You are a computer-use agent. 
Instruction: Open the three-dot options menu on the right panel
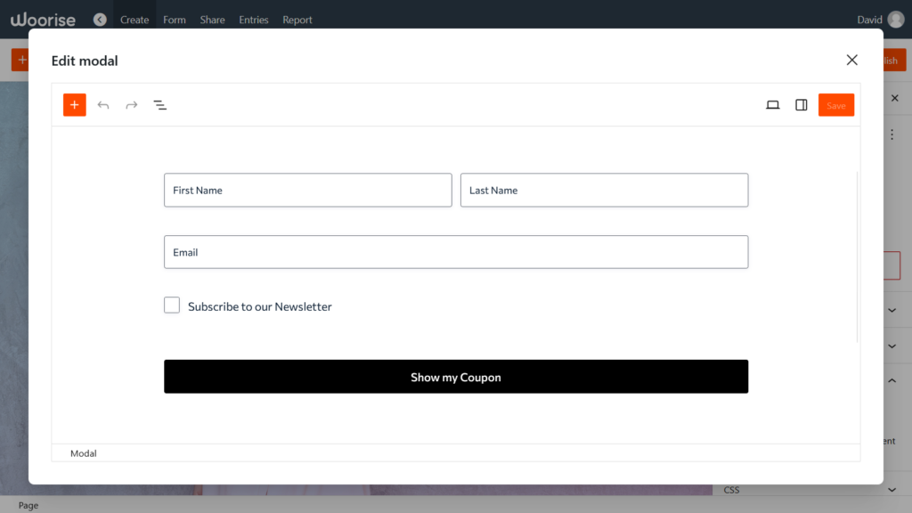point(892,134)
